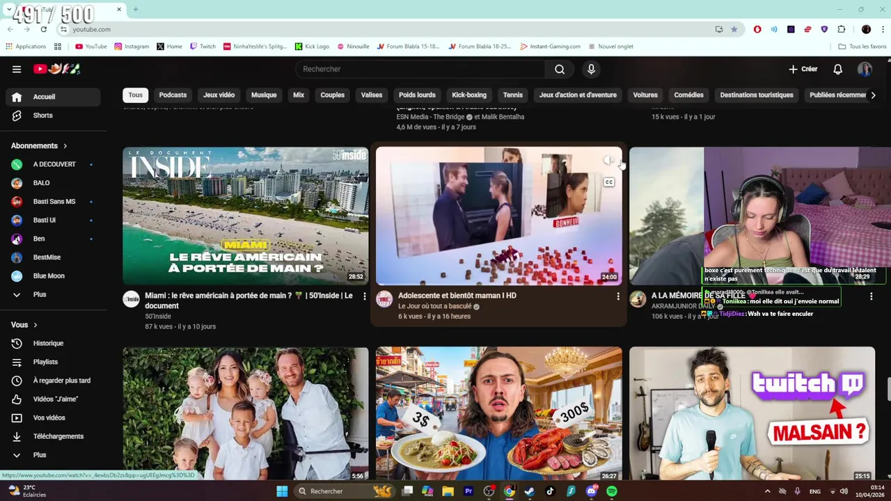Open the Instagram bookmark
This screenshot has width=891, height=501.
(132, 47)
